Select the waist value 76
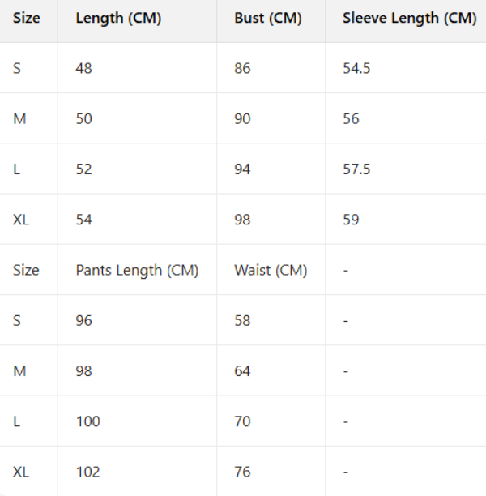 click(x=242, y=472)
